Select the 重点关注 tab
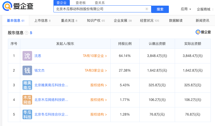This screenshot has width=215, height=126. 69,21
